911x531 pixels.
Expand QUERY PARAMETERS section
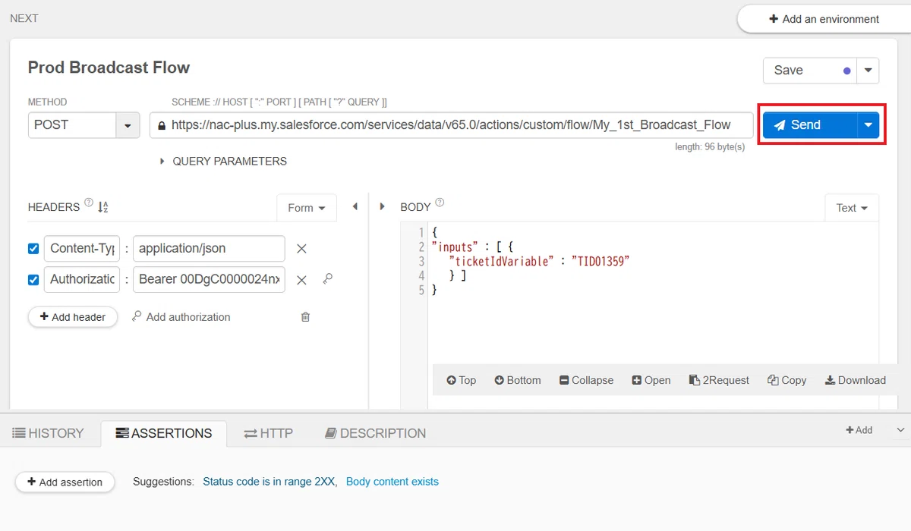223,161
